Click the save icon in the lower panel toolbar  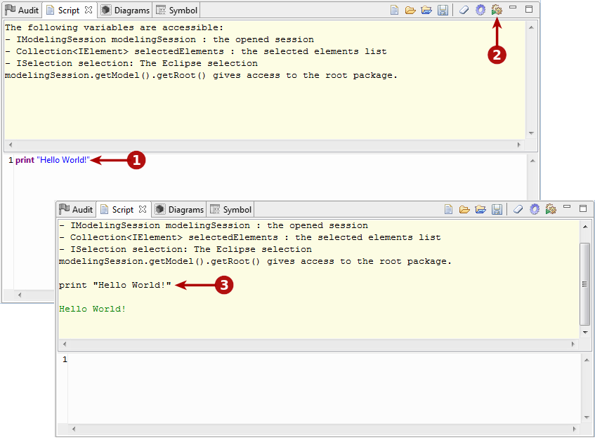click(x=497, y=209)
